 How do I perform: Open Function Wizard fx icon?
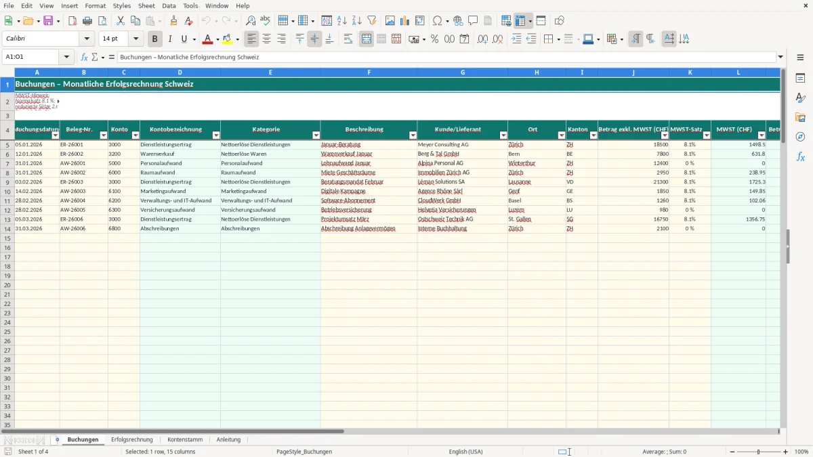click(x=85, y=58)
